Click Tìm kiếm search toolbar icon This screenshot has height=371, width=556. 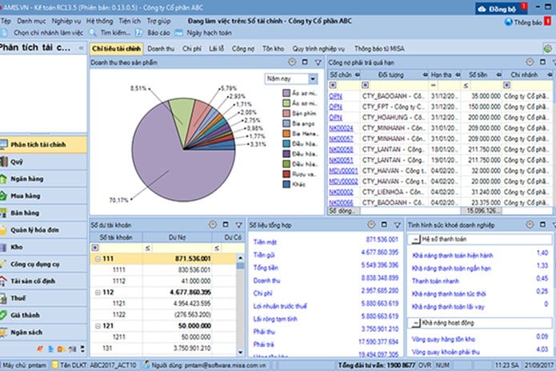coord(93,33)
